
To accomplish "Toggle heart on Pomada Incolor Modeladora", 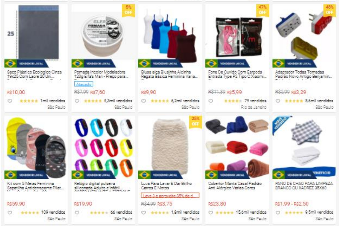I will pyautogui.click(x=77, y=101).
